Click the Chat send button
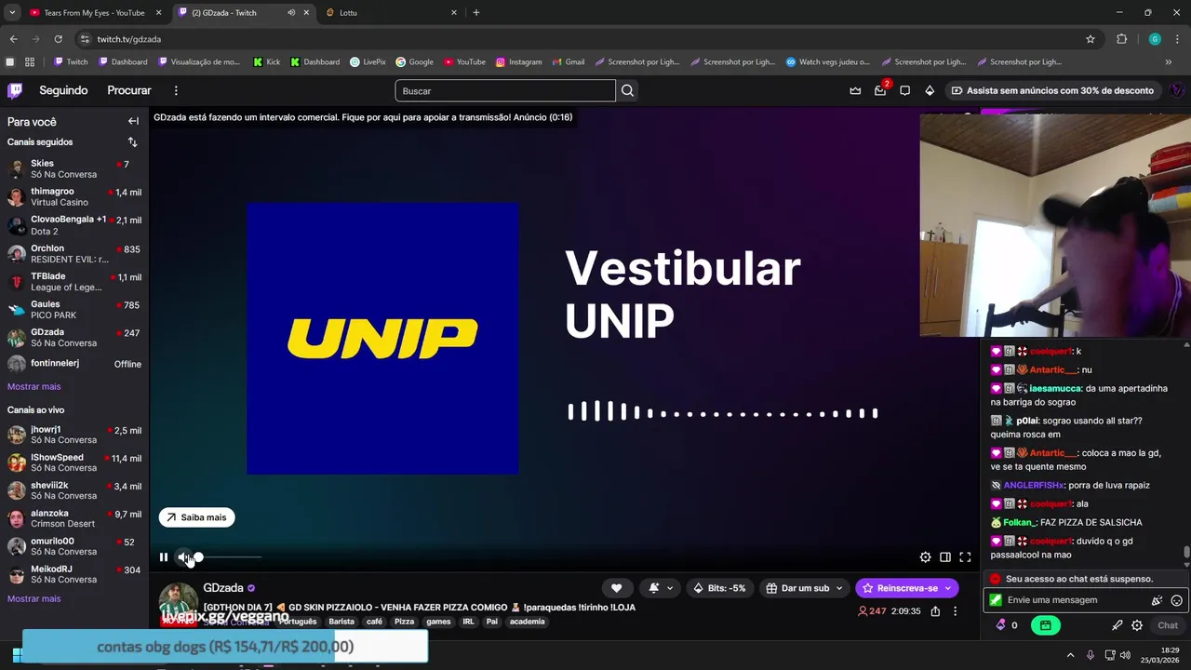 click(x=1168, y=625)
